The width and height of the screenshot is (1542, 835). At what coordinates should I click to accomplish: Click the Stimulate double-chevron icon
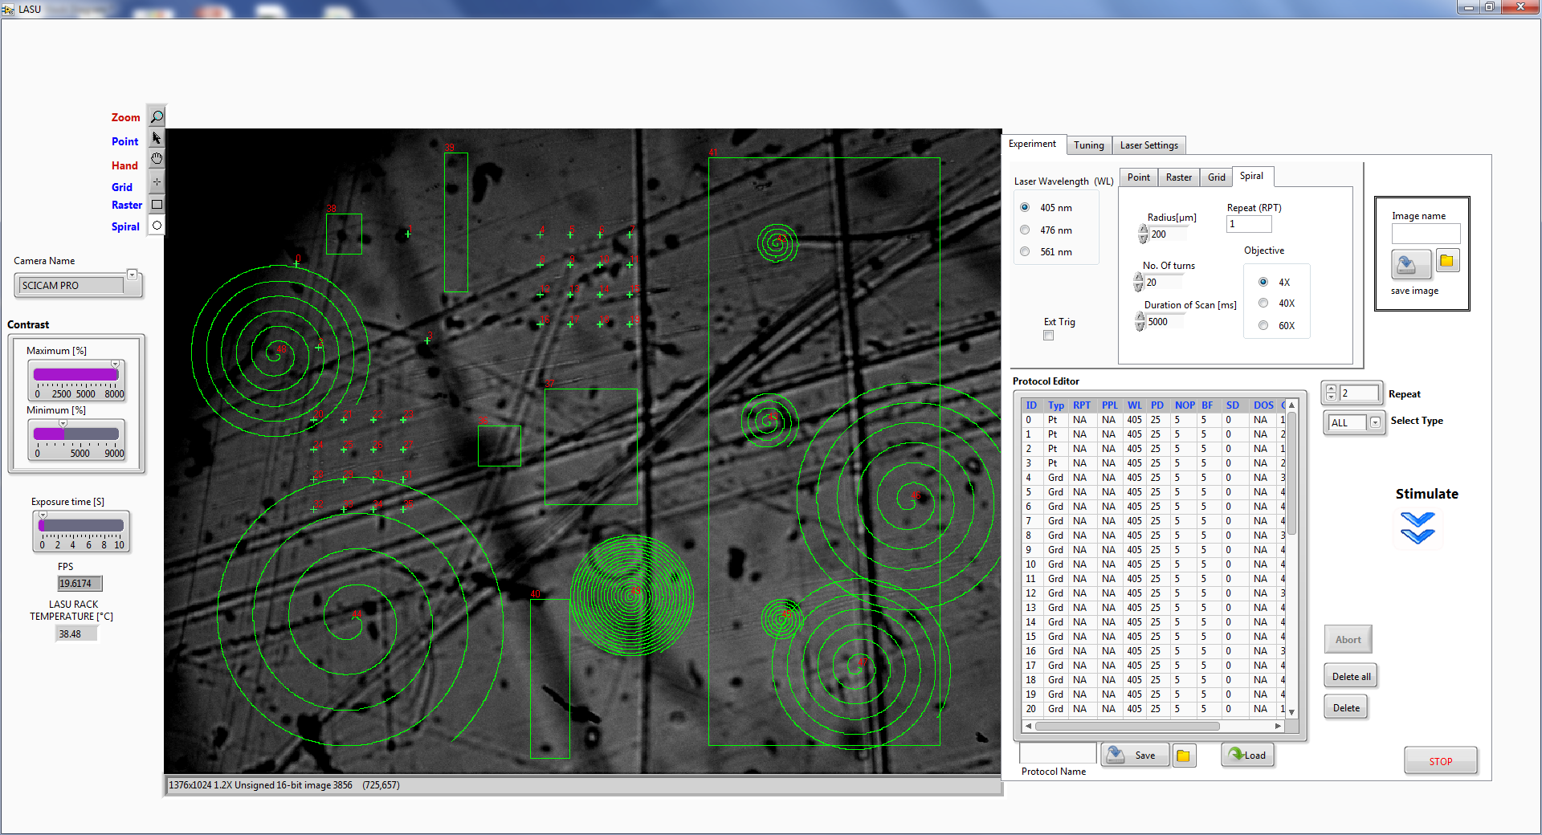1418,528
